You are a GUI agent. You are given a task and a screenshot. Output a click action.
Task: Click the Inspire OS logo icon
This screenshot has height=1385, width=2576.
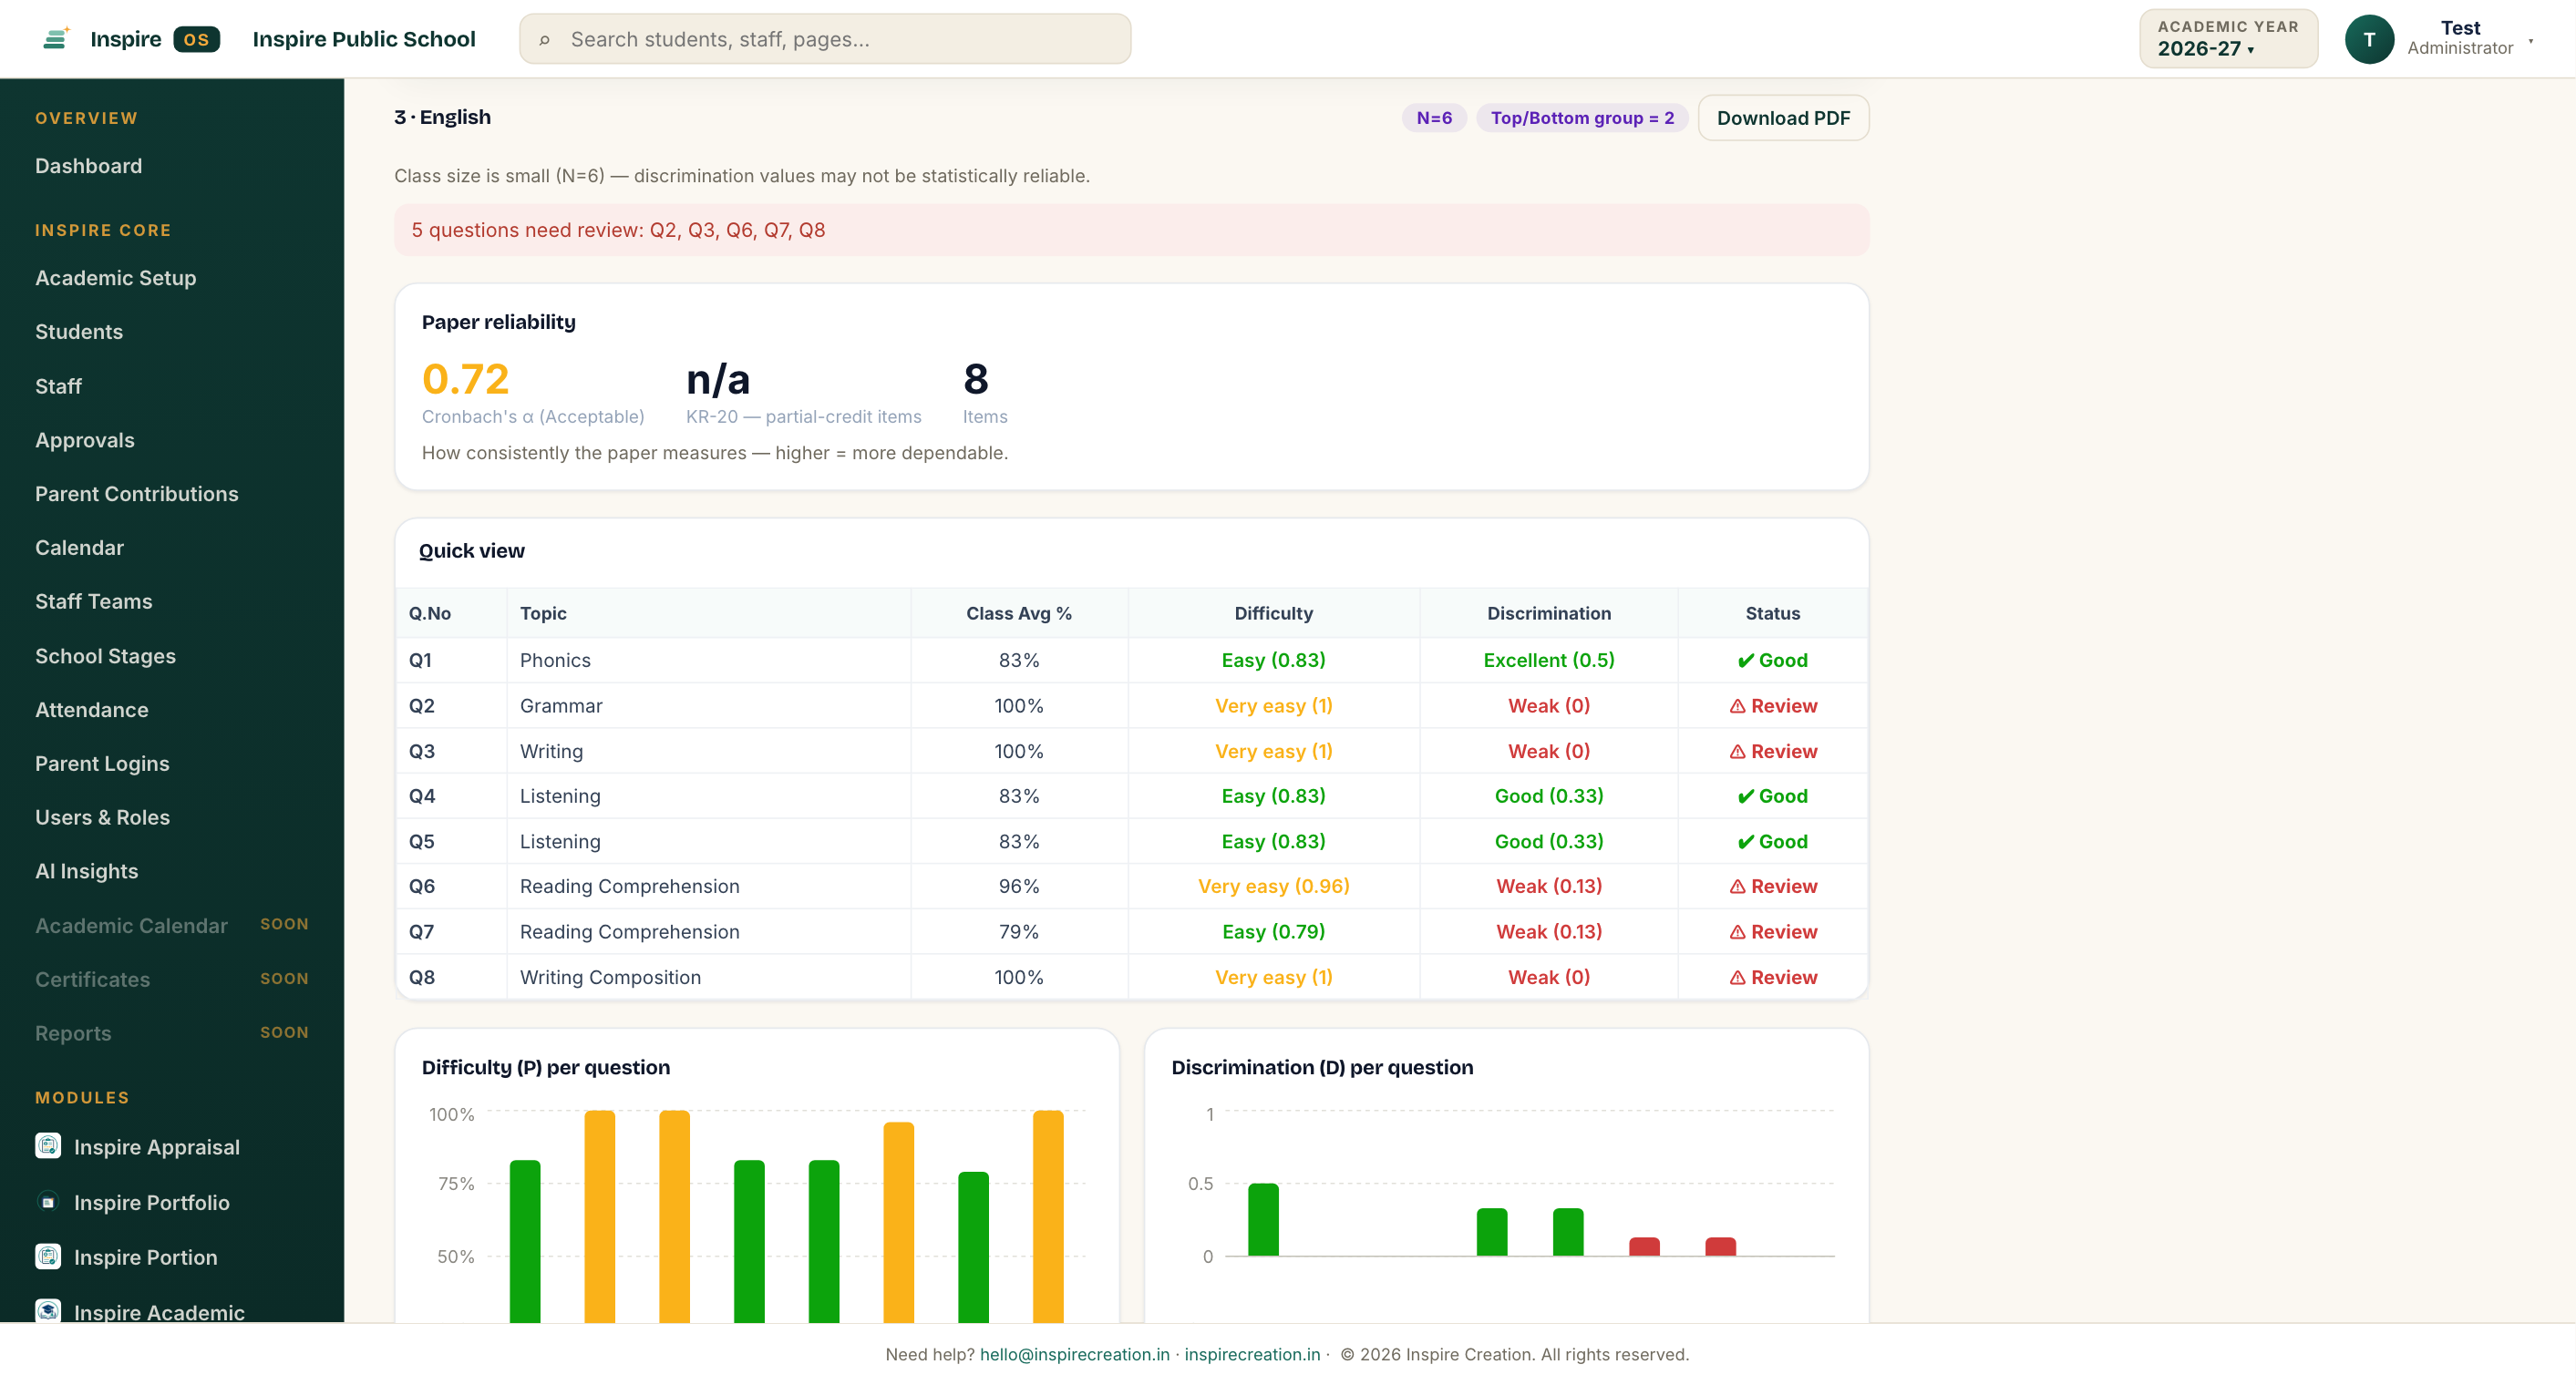pos(56,39)
